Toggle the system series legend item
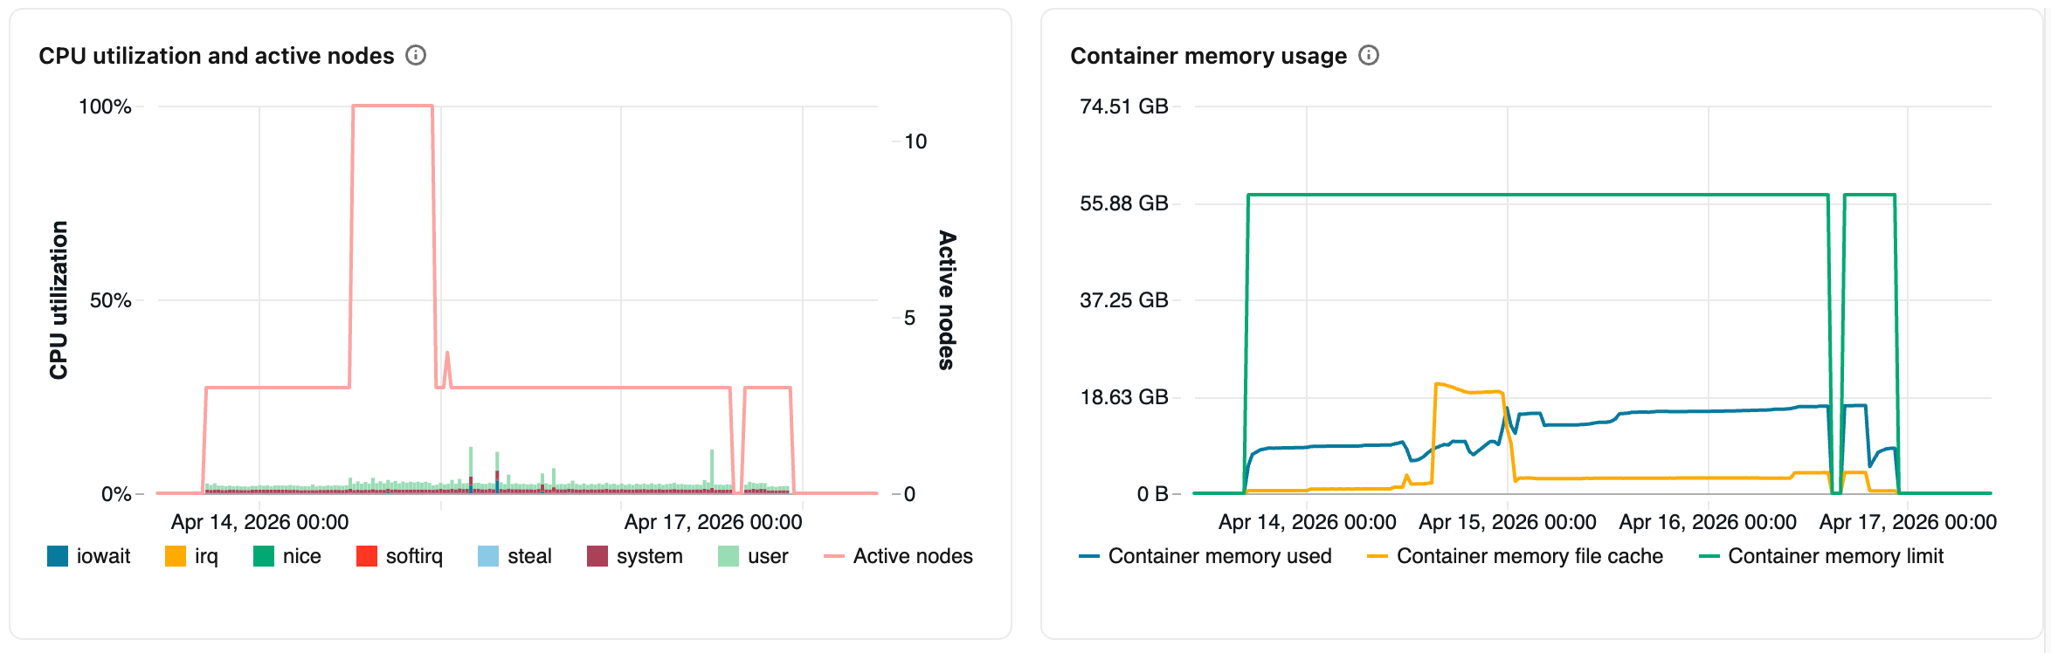The image size is (2051, 653). pos(597,556)
